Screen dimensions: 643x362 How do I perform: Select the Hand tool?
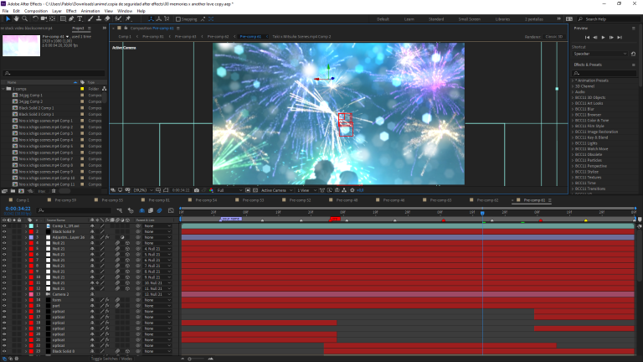[x=16, y=19]
